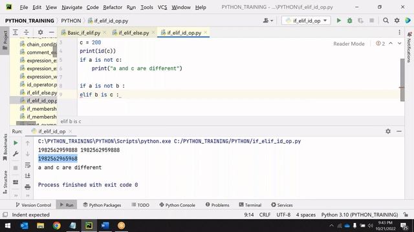Viewport: 414px width, 232px height.
Task: Collapse all in Project panel
Action: click(x=27, y=32)
